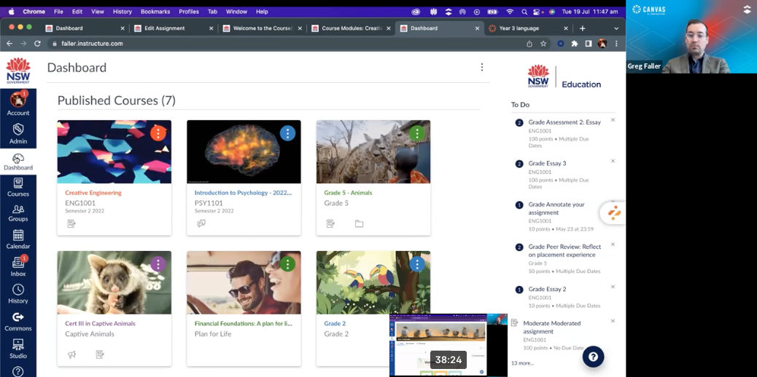Viewport: 757px width, 377px height.
Task: Open the Admin shield in sidebar
Action: coord(18,133)
